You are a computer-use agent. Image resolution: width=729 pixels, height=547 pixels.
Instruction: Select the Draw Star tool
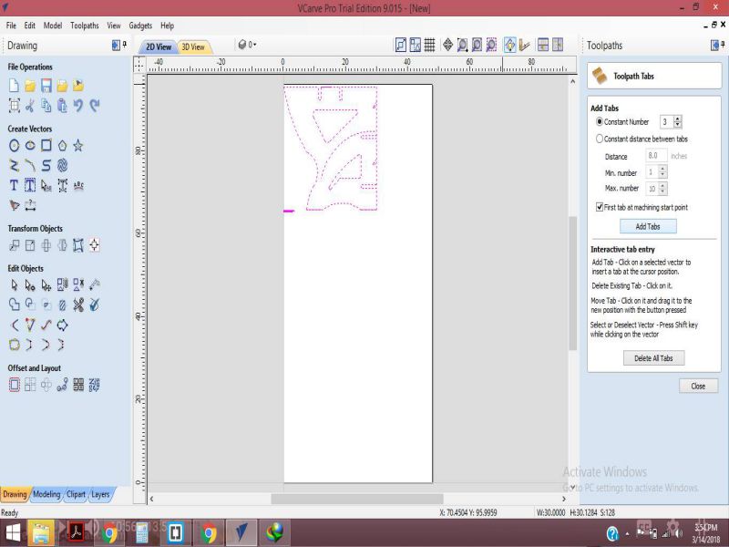[x=78, y=146]
